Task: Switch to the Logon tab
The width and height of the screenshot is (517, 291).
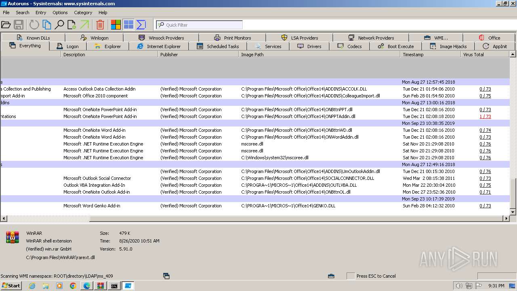Action: pyautogui.click(x=68, y=46)
